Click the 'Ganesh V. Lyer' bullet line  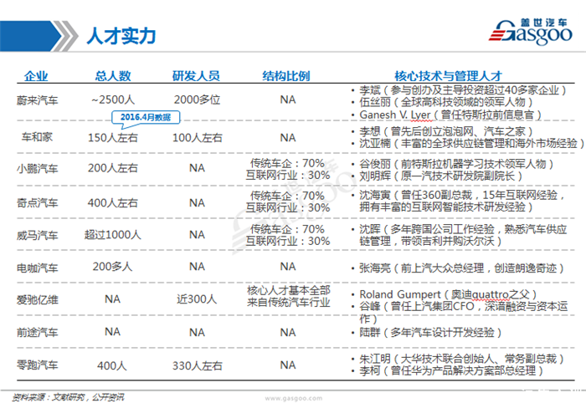(446, 115)
